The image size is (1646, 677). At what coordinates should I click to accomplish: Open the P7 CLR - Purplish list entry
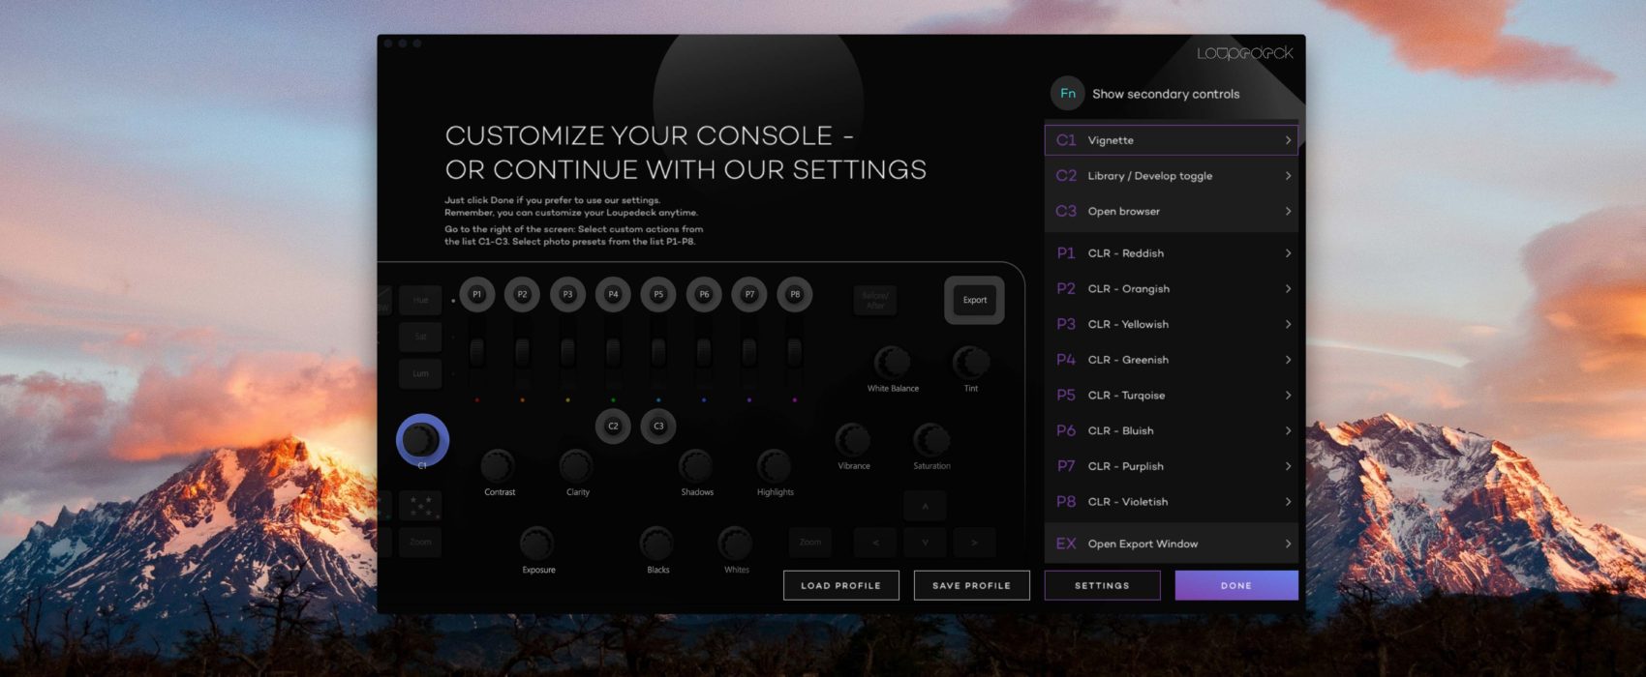tap(1172, 466)
